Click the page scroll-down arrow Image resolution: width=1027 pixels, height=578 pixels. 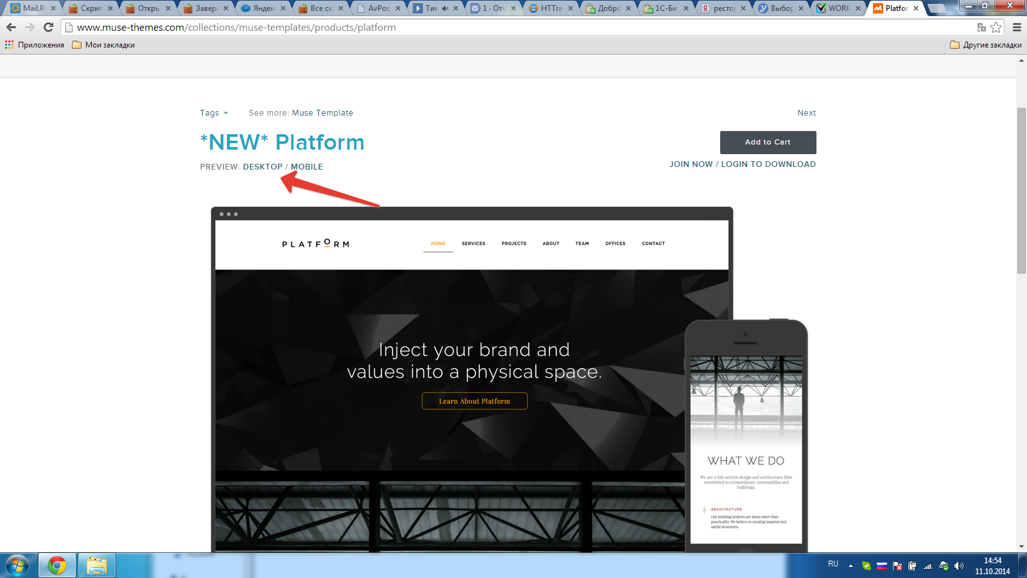1021,547
